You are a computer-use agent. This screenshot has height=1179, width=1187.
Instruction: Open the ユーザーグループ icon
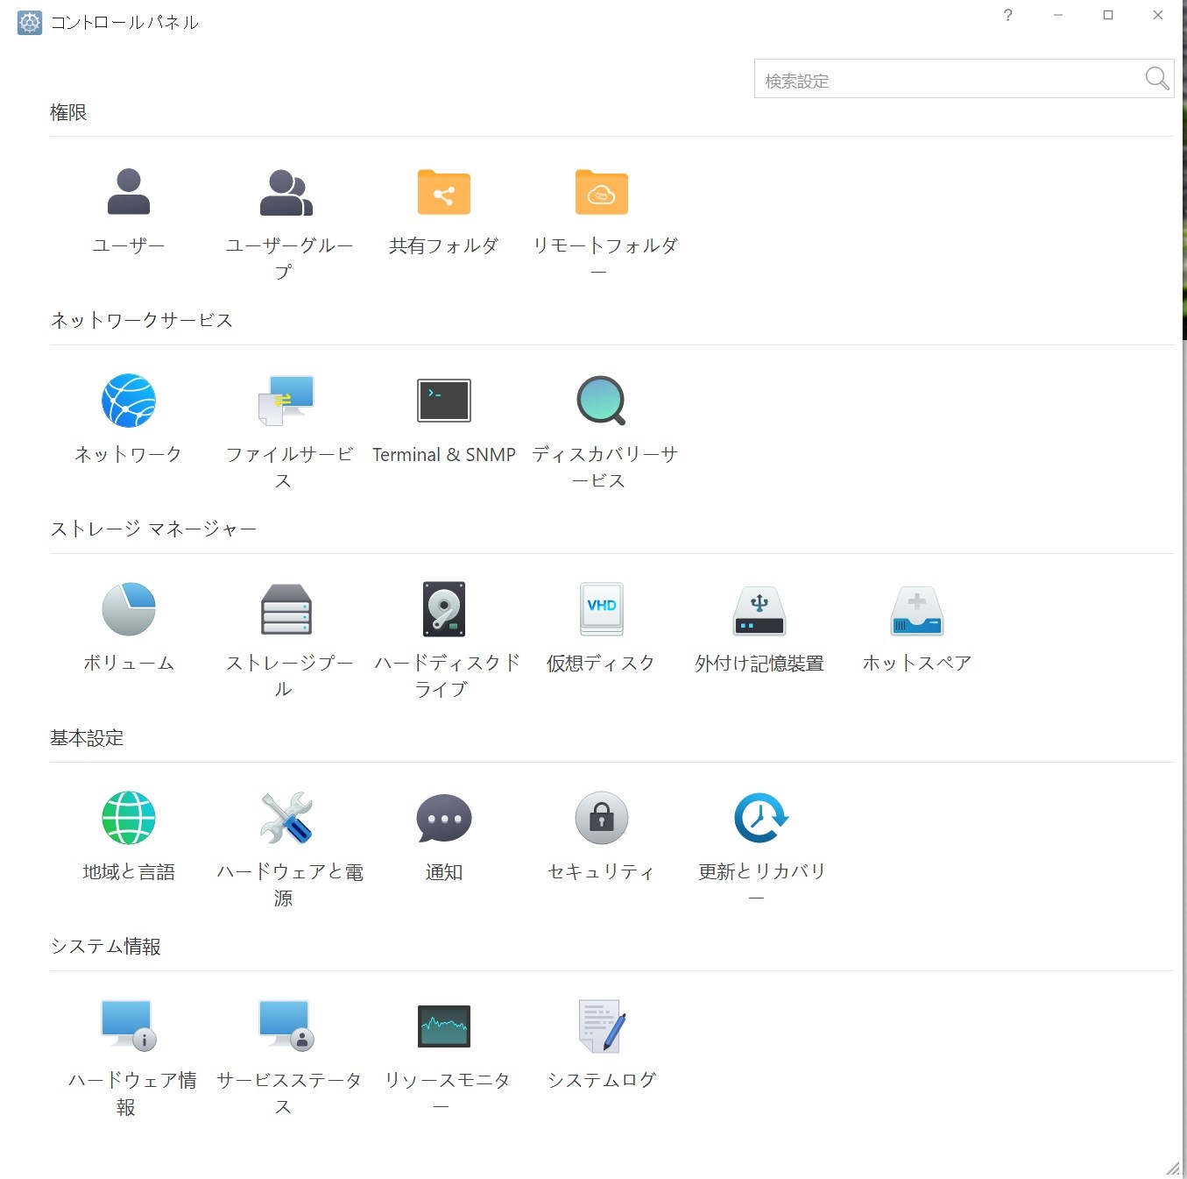[x=286, y=192]
